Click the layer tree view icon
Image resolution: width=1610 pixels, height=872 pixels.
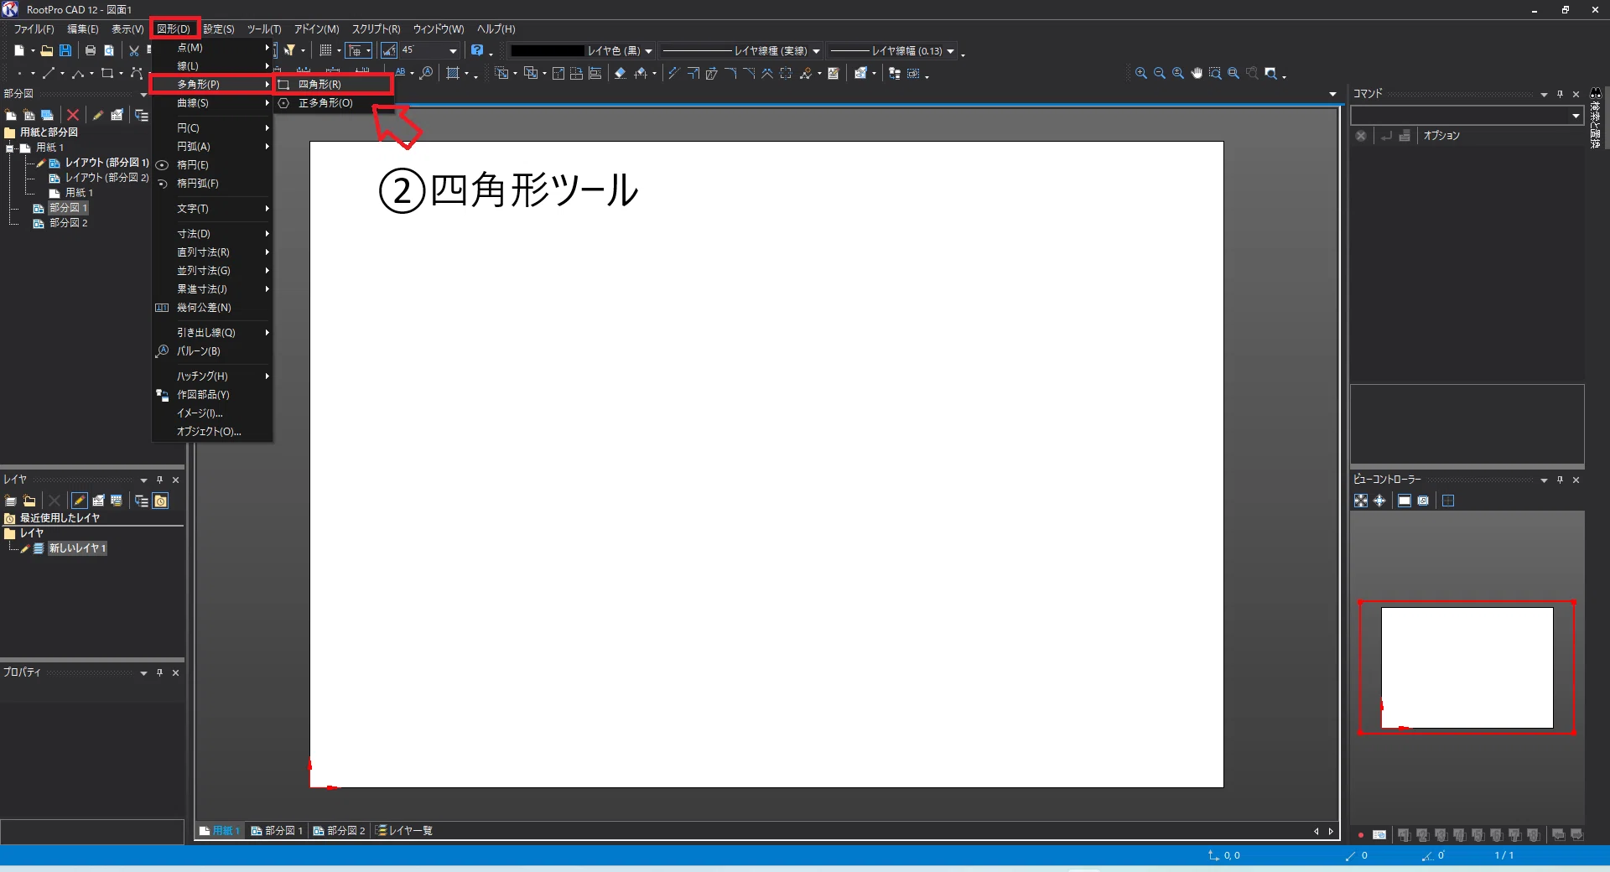click(x=141, y=501)
